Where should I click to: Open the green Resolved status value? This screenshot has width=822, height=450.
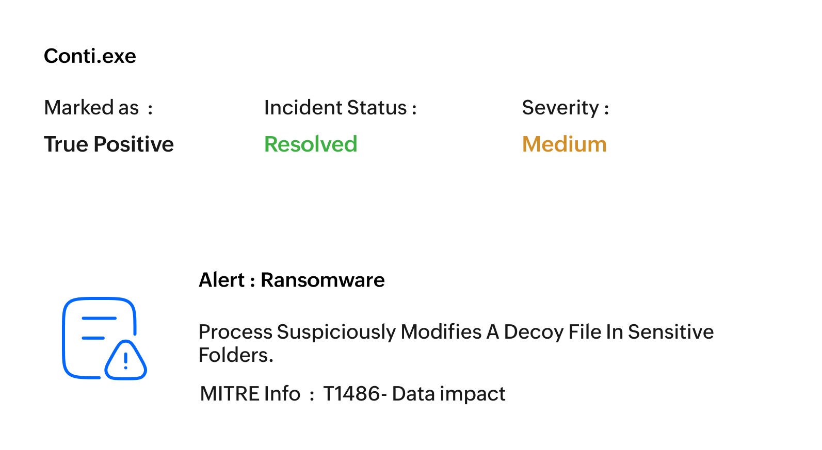(311, 144)
